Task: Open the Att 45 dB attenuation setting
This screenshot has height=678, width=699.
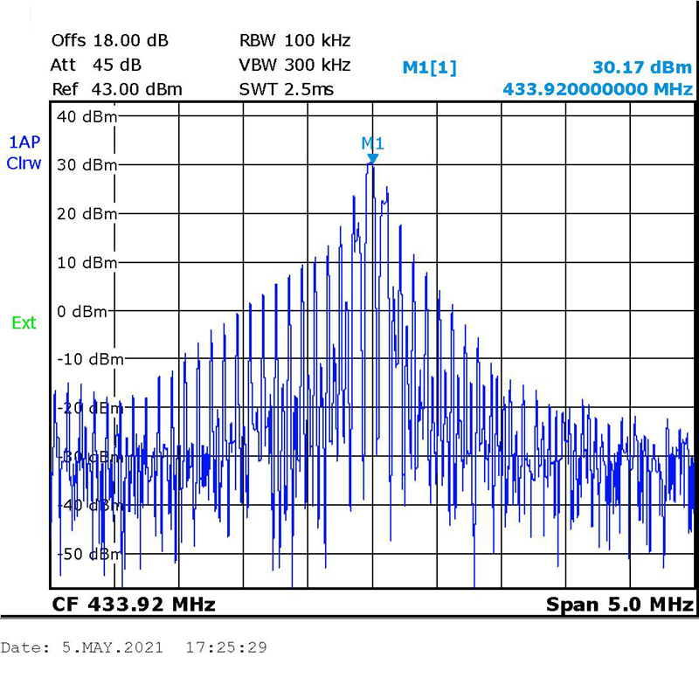Action: [96, 65]
